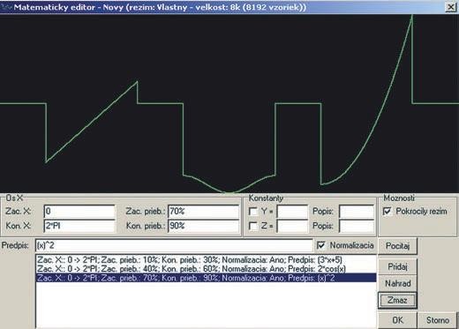Close the Matematicky editor window
This screenshot has width=459, height=329.
(450, 7)
